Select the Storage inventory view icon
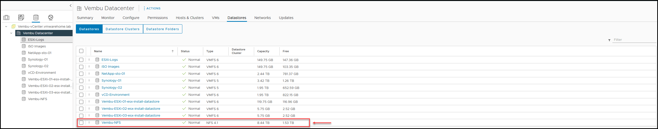658x129 pixels. pos(36,17)
